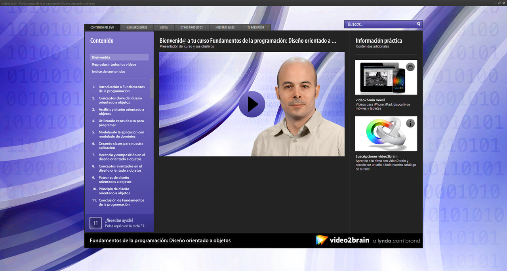
Task: Open chapter 11 Conclusión de Fundamentos
Action: pyautogui.click(x=118, y=203)
